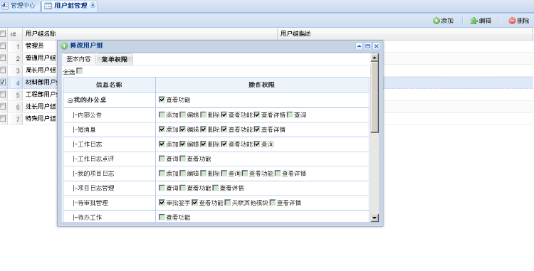Click the red 删除 delete icon in toolbar
Screen dimensions: 534x271
click(512, 21)
